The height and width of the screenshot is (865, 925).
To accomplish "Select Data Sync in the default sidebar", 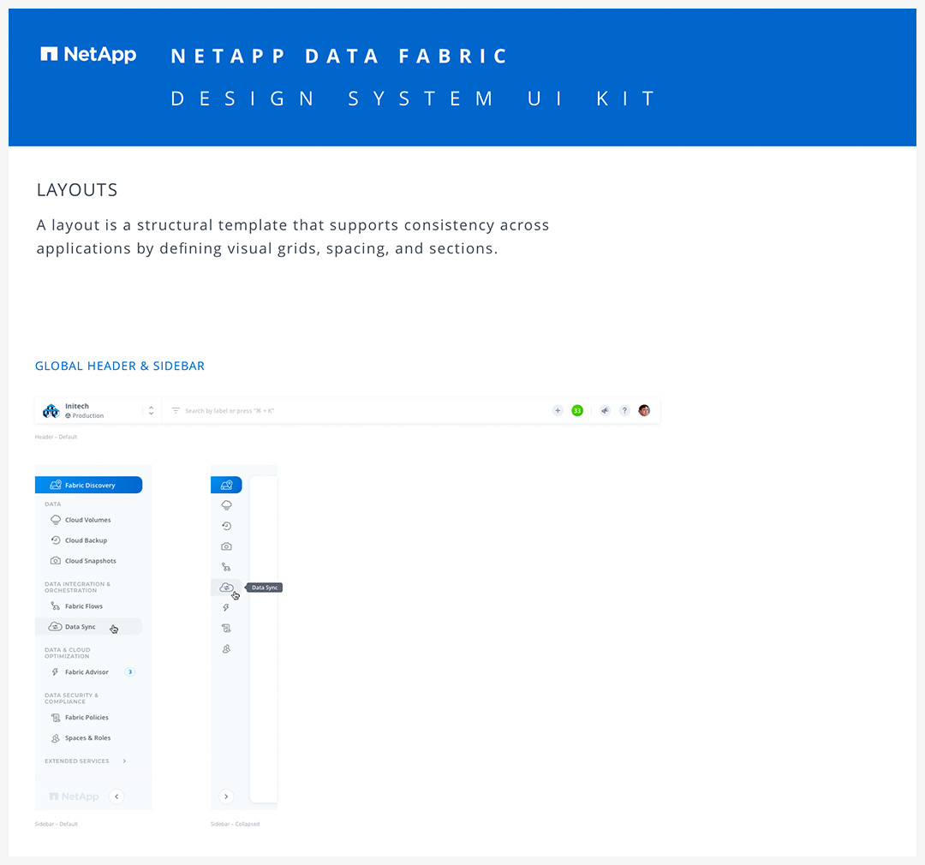I will [x=88, y=627].
